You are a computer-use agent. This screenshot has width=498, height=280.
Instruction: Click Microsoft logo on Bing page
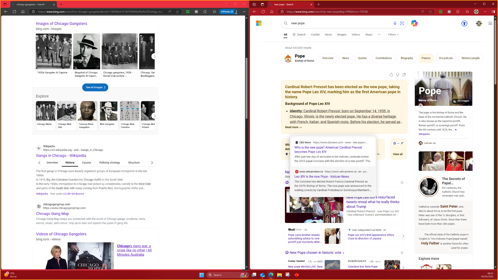click(x=259, y=23)
